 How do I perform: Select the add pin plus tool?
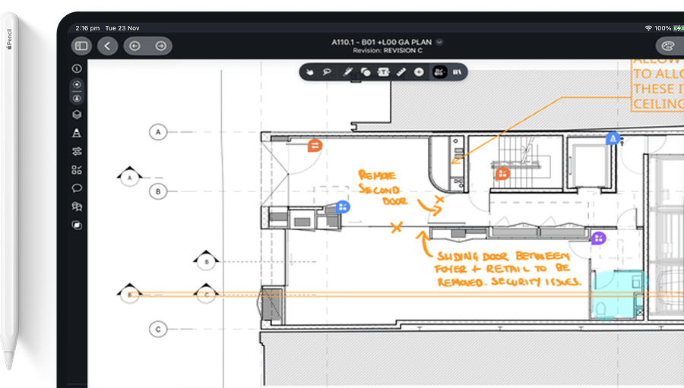419,72
